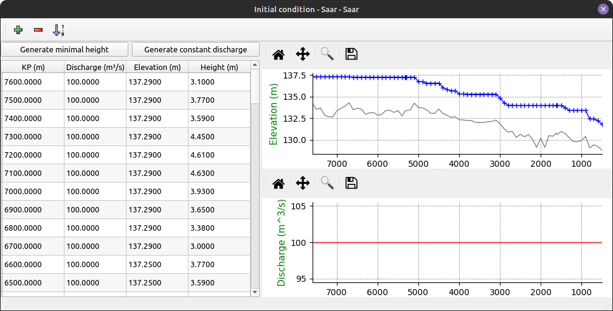The image size is (613, 311).
Task: Click table scrollbar up arrow
Action: coord(255,65)
